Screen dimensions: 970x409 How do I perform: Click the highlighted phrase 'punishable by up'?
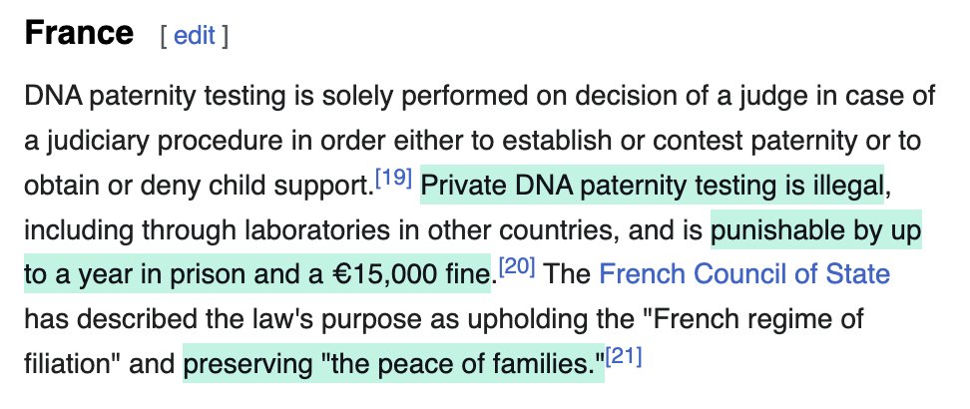coord(816,230)
